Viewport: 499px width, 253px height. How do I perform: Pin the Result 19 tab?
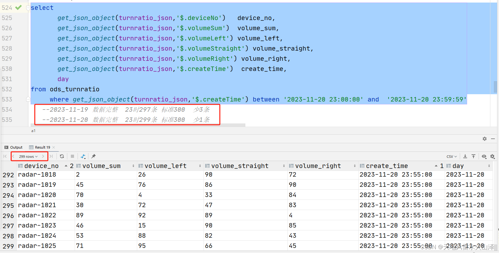[93, 156]
